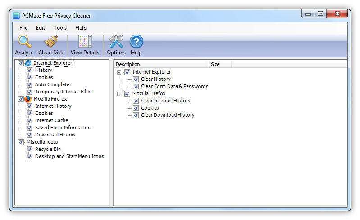Viewport: 360px width, 220px height.
Task: Open the File menu
Action: [x=23, y=28]
